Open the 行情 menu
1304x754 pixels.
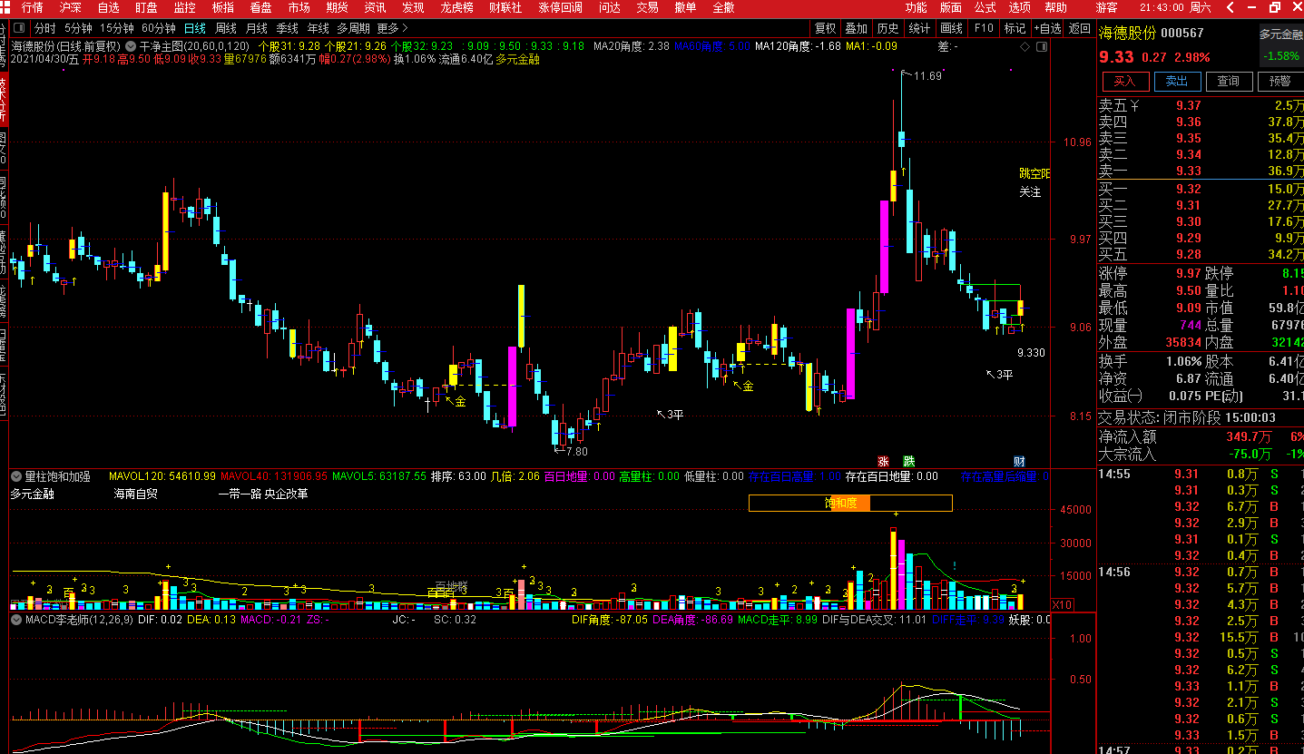click(x=32, y=7)
